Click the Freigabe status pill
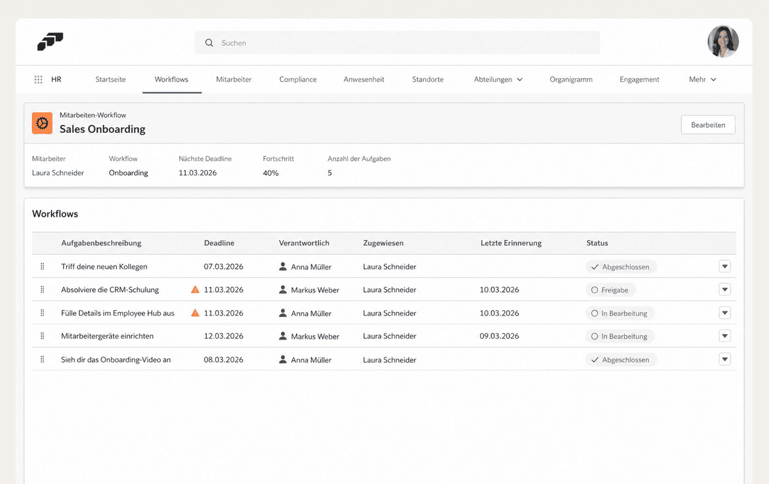The height and width of the screenshot is (484, 769). [610, 290]
